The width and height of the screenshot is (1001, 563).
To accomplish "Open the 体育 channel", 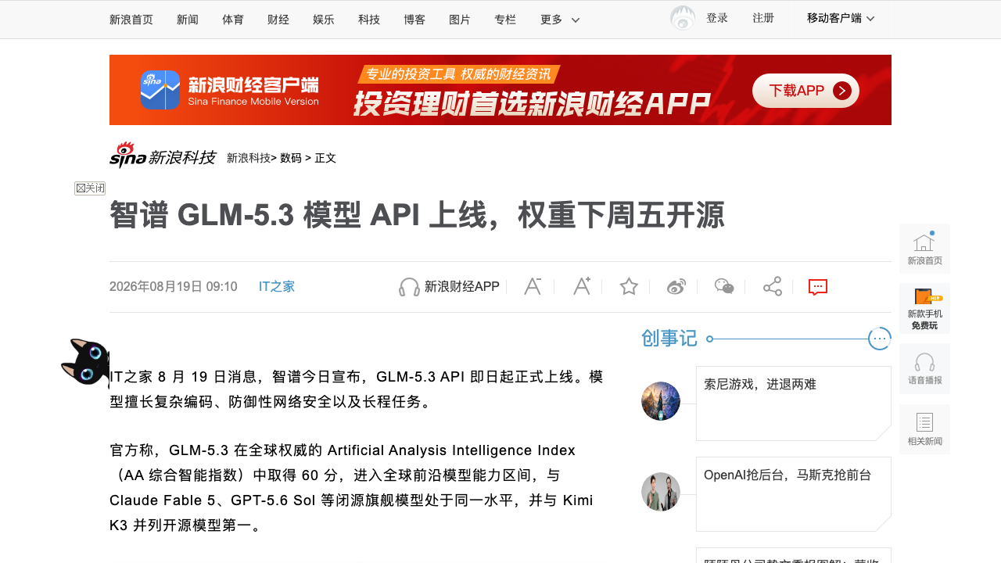I will [x=233, y=20].
